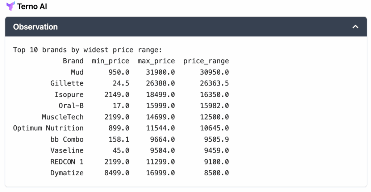Select the Mud brand row label
This screenshot has height=192, width=371.
tap(77, 72)
